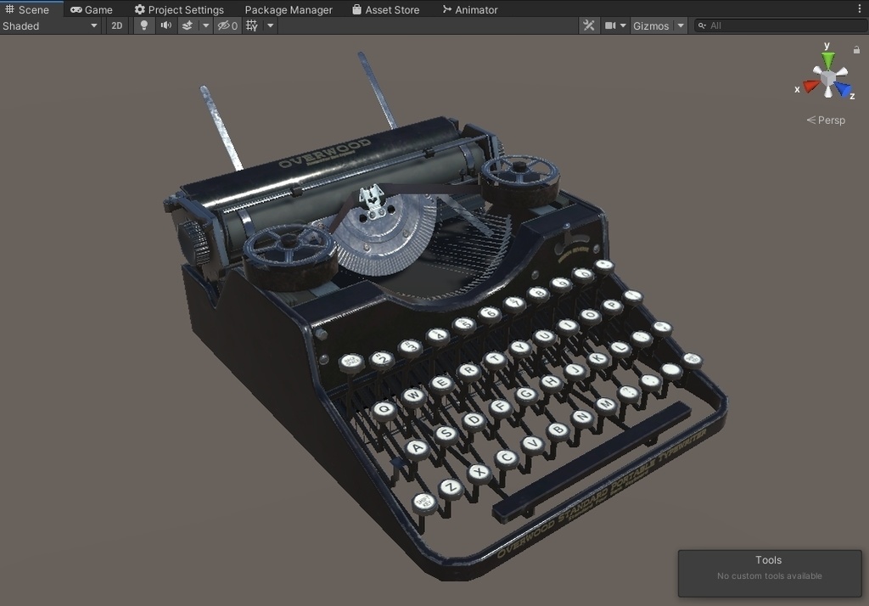The height and width of the screenshot is (606, 869).
Task: Open the effects dropdown arrow
Action: (205, 25)
